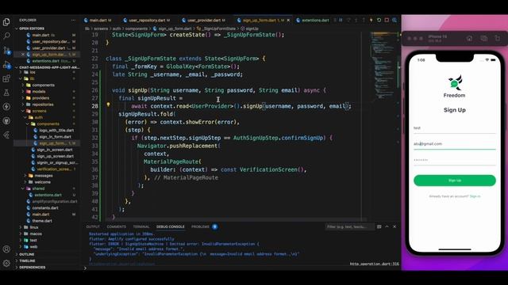Open theme.dart in file tree
The image size is (508, 285).
click(42, 221)
